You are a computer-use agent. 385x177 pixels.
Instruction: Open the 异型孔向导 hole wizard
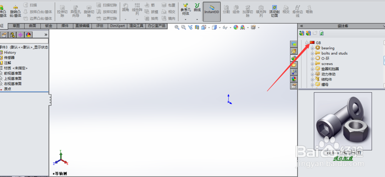[75, 11]
